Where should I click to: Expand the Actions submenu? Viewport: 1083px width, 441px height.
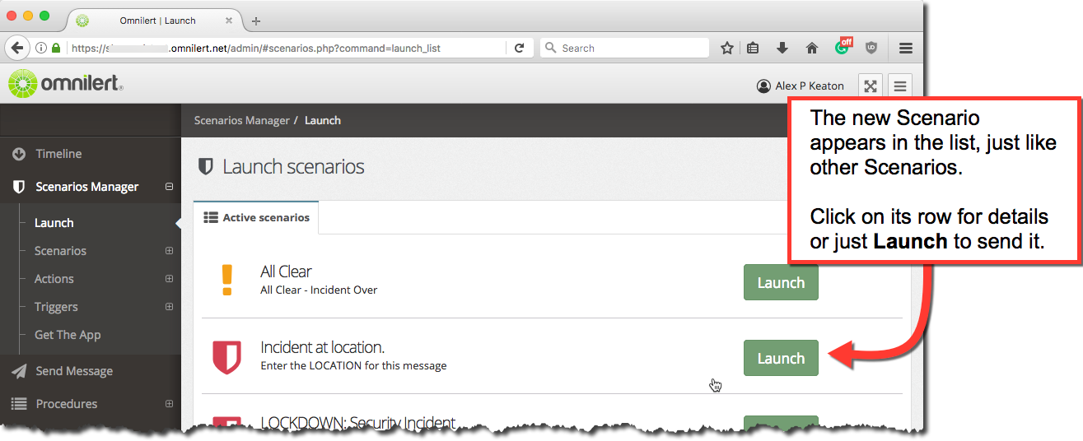point(169,279)
